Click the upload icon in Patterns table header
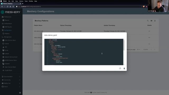 [155, 21]
